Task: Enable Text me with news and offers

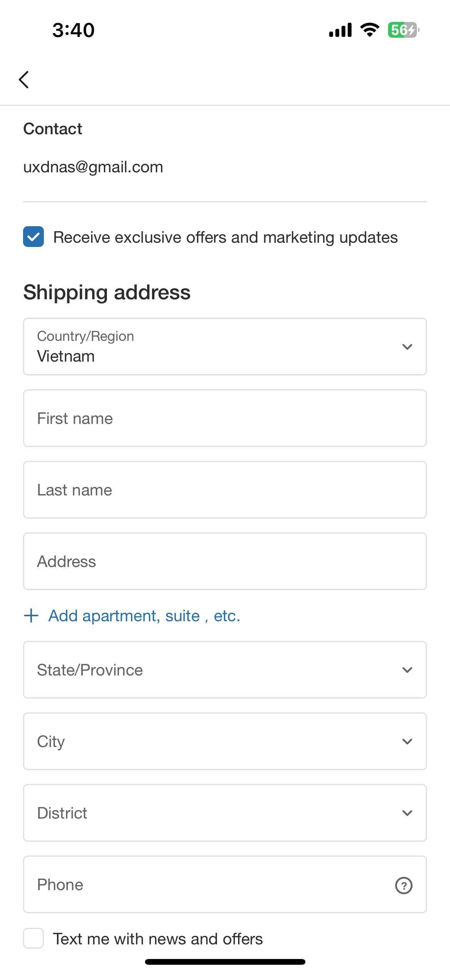Action: pos(33,938)
